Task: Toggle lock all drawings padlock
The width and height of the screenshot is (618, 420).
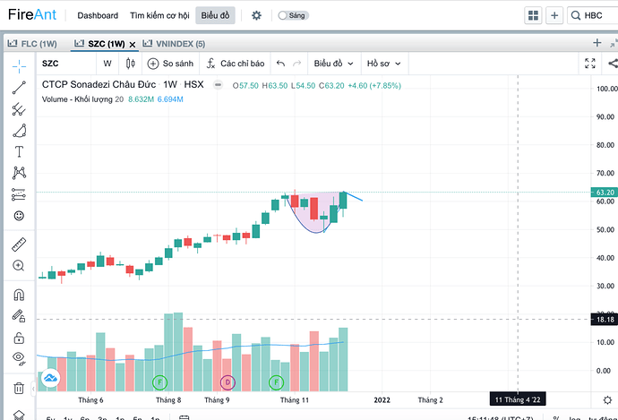Action: [19, 338]
